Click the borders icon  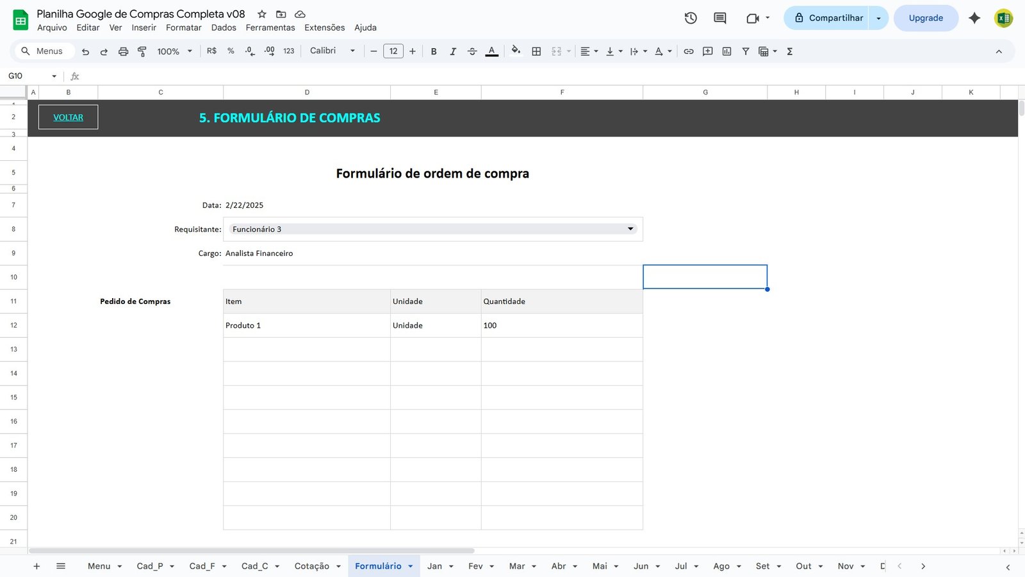pos(536,51)
